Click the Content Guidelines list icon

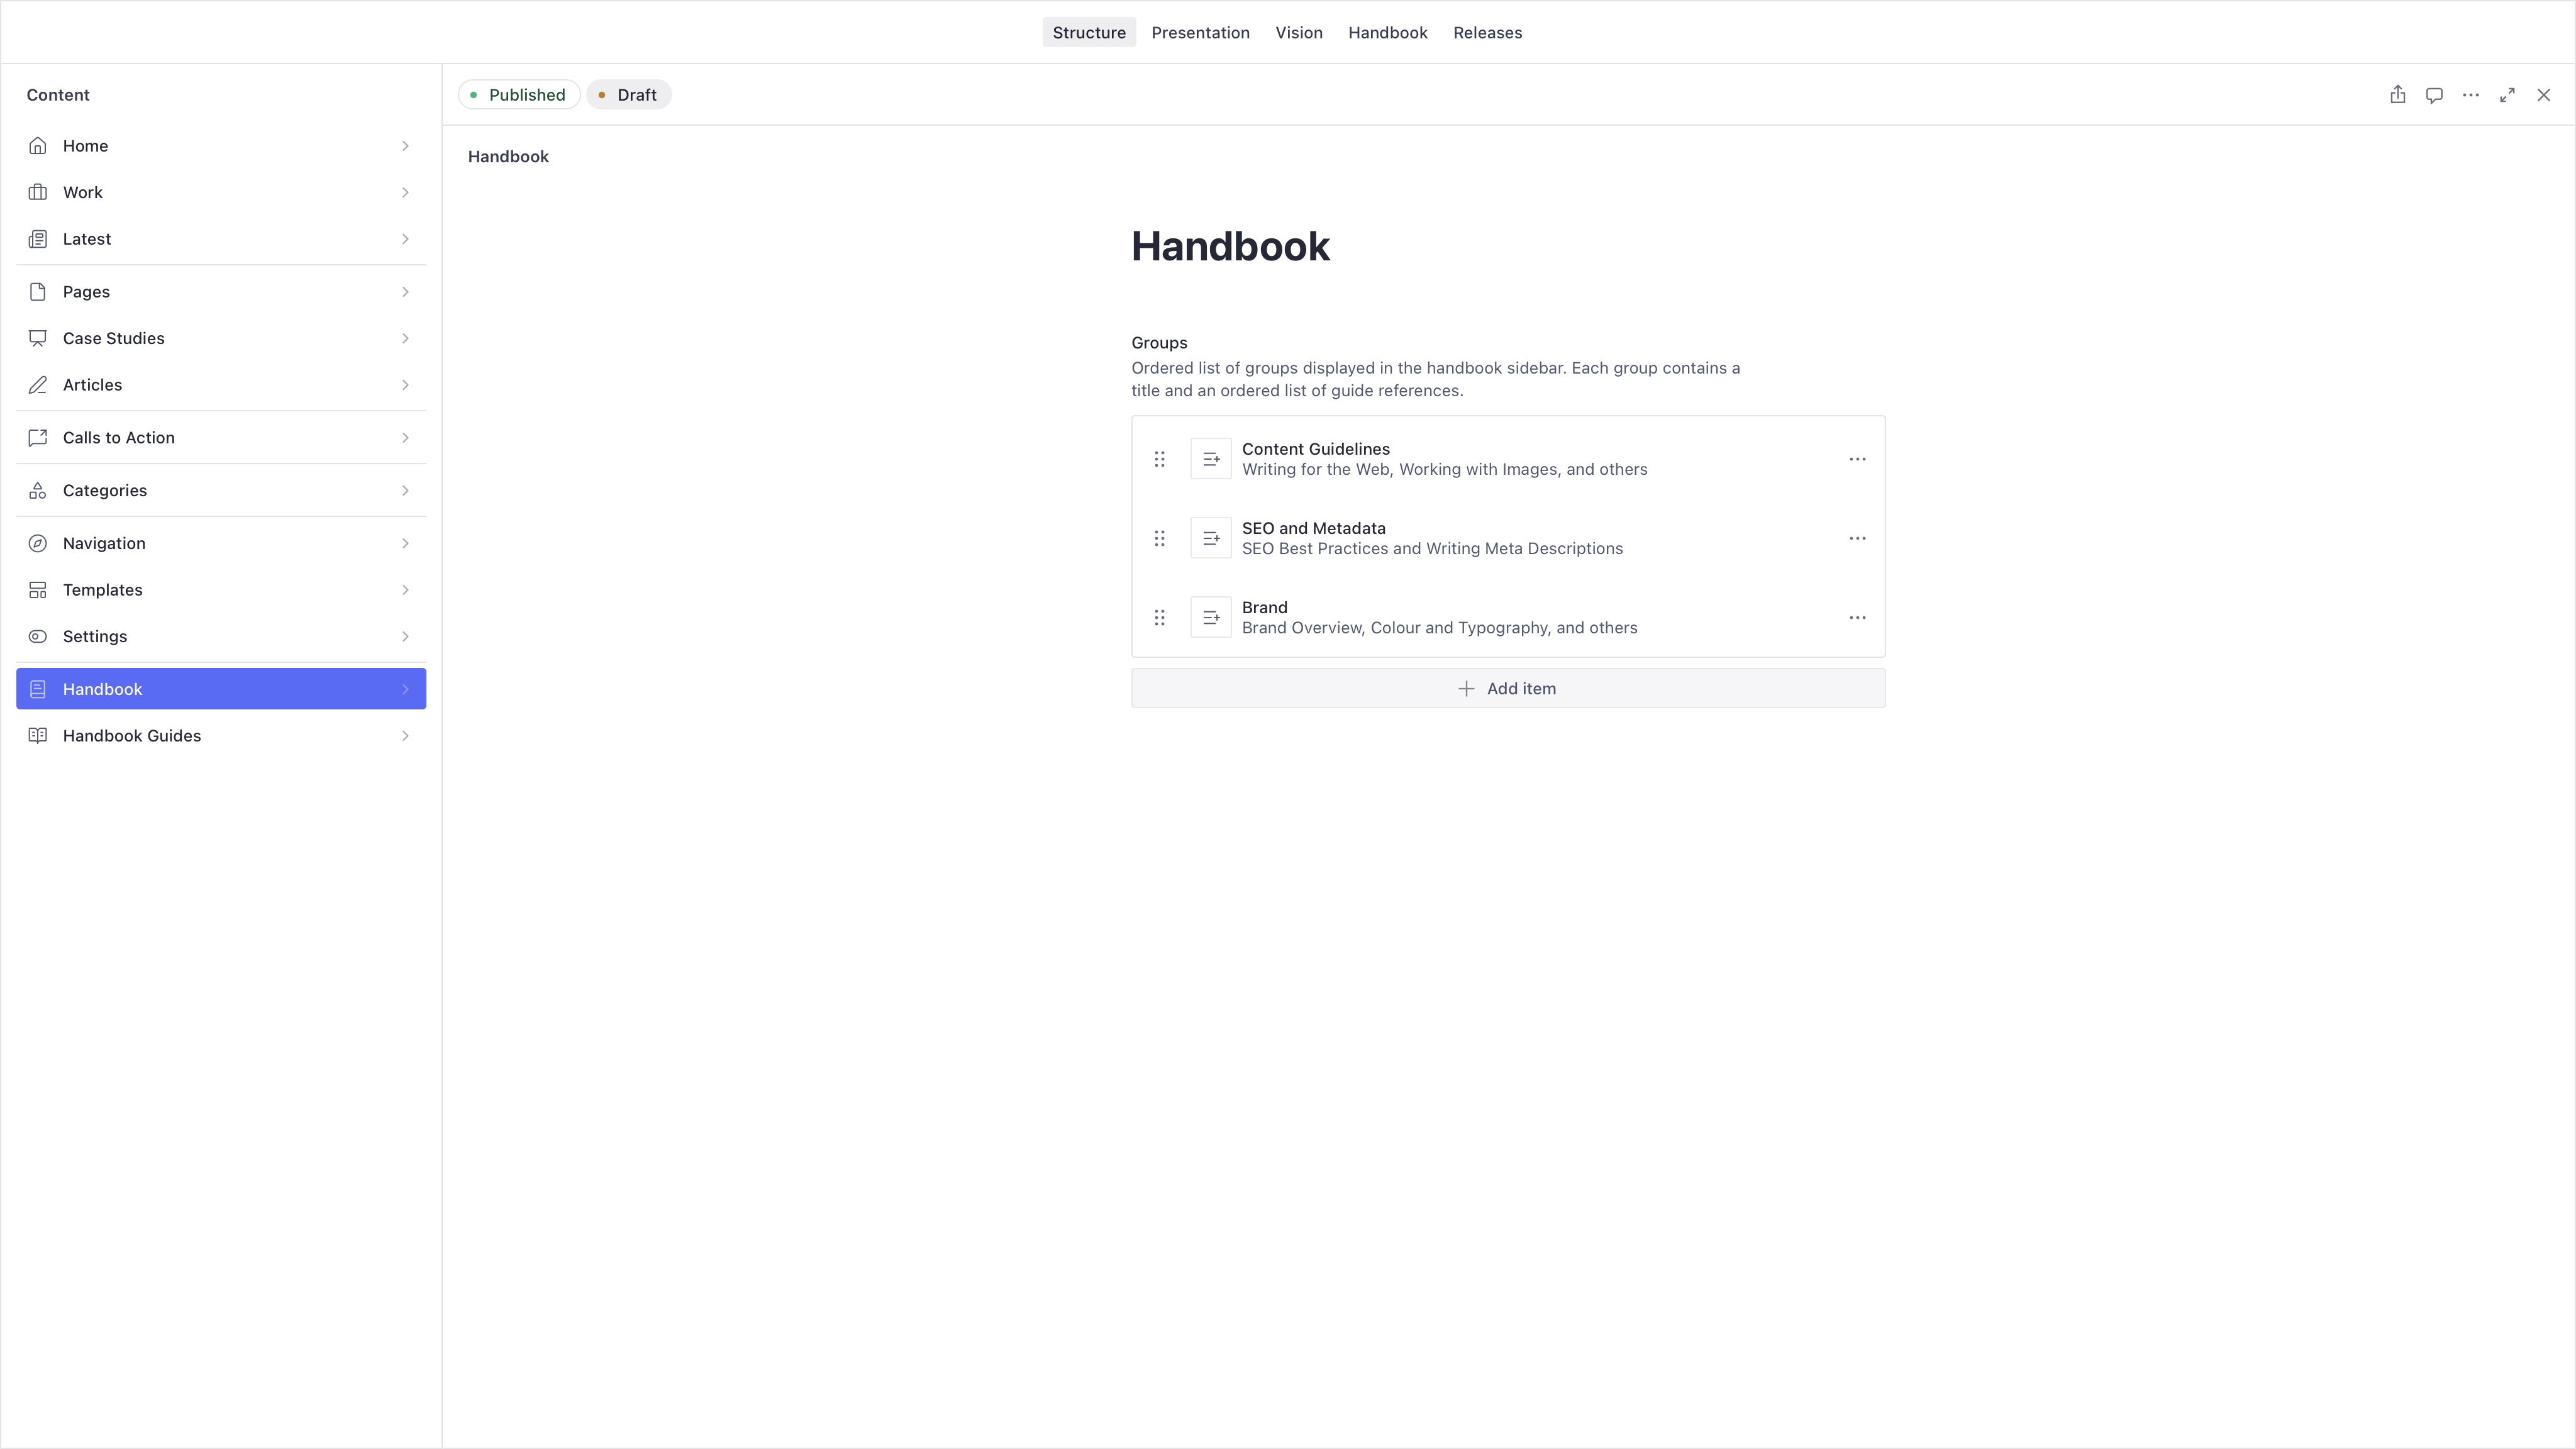pos(1211,459)
